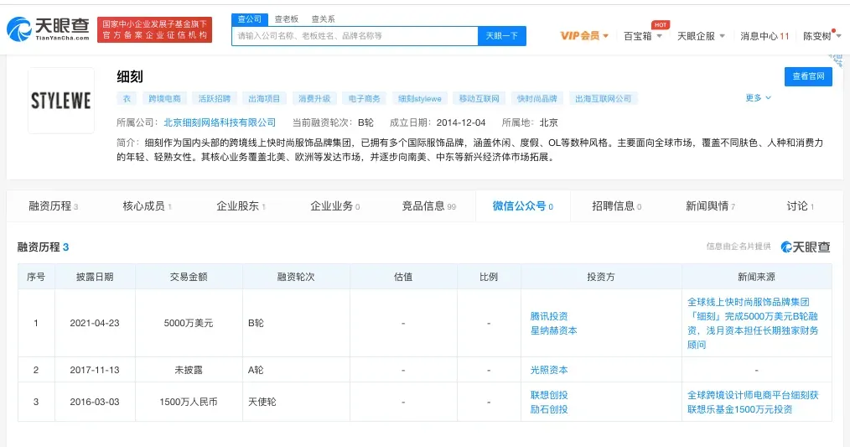Image resolution: width=850 pixels, height=447 pixels.
Task: Click the 融资轮次 column header
Action: coord(296,277)
